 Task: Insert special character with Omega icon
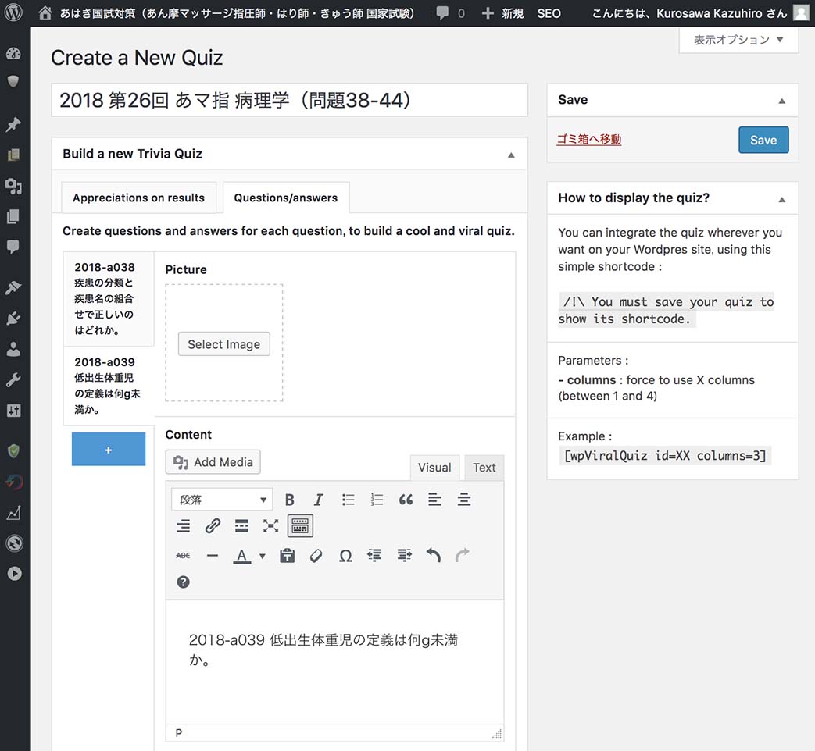pos(345,556)
